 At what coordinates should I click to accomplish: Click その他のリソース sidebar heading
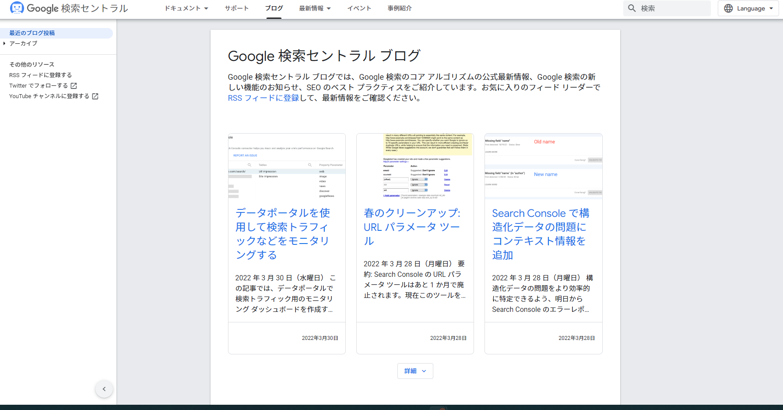click(32, 64)
